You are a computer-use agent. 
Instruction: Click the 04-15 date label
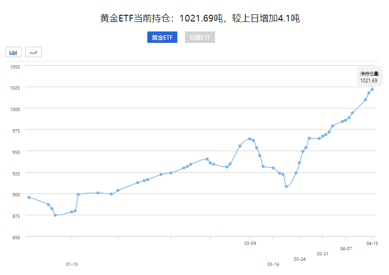(372, 243)
